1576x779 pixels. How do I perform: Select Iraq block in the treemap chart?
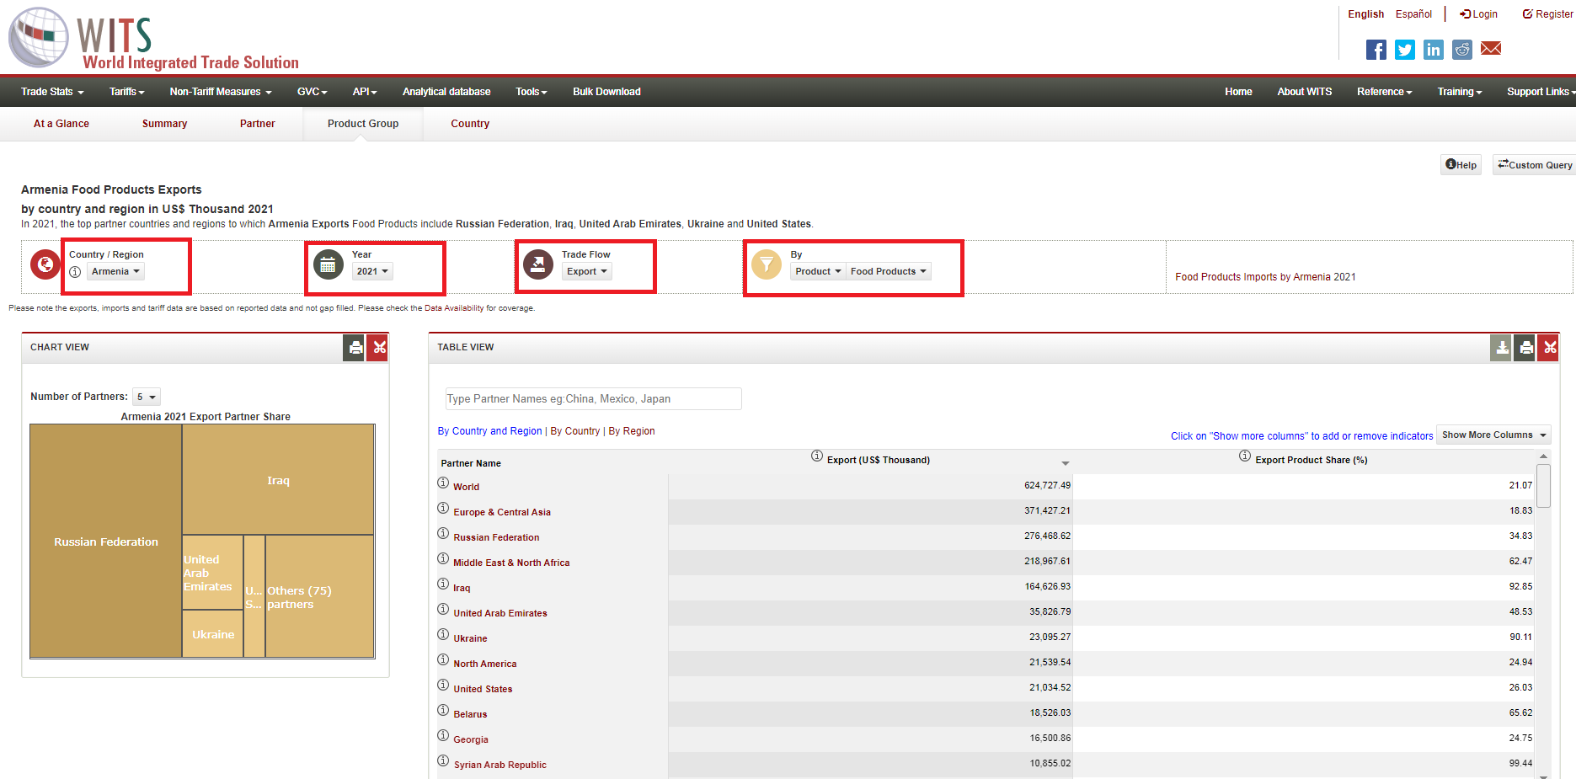pos(278,480)
